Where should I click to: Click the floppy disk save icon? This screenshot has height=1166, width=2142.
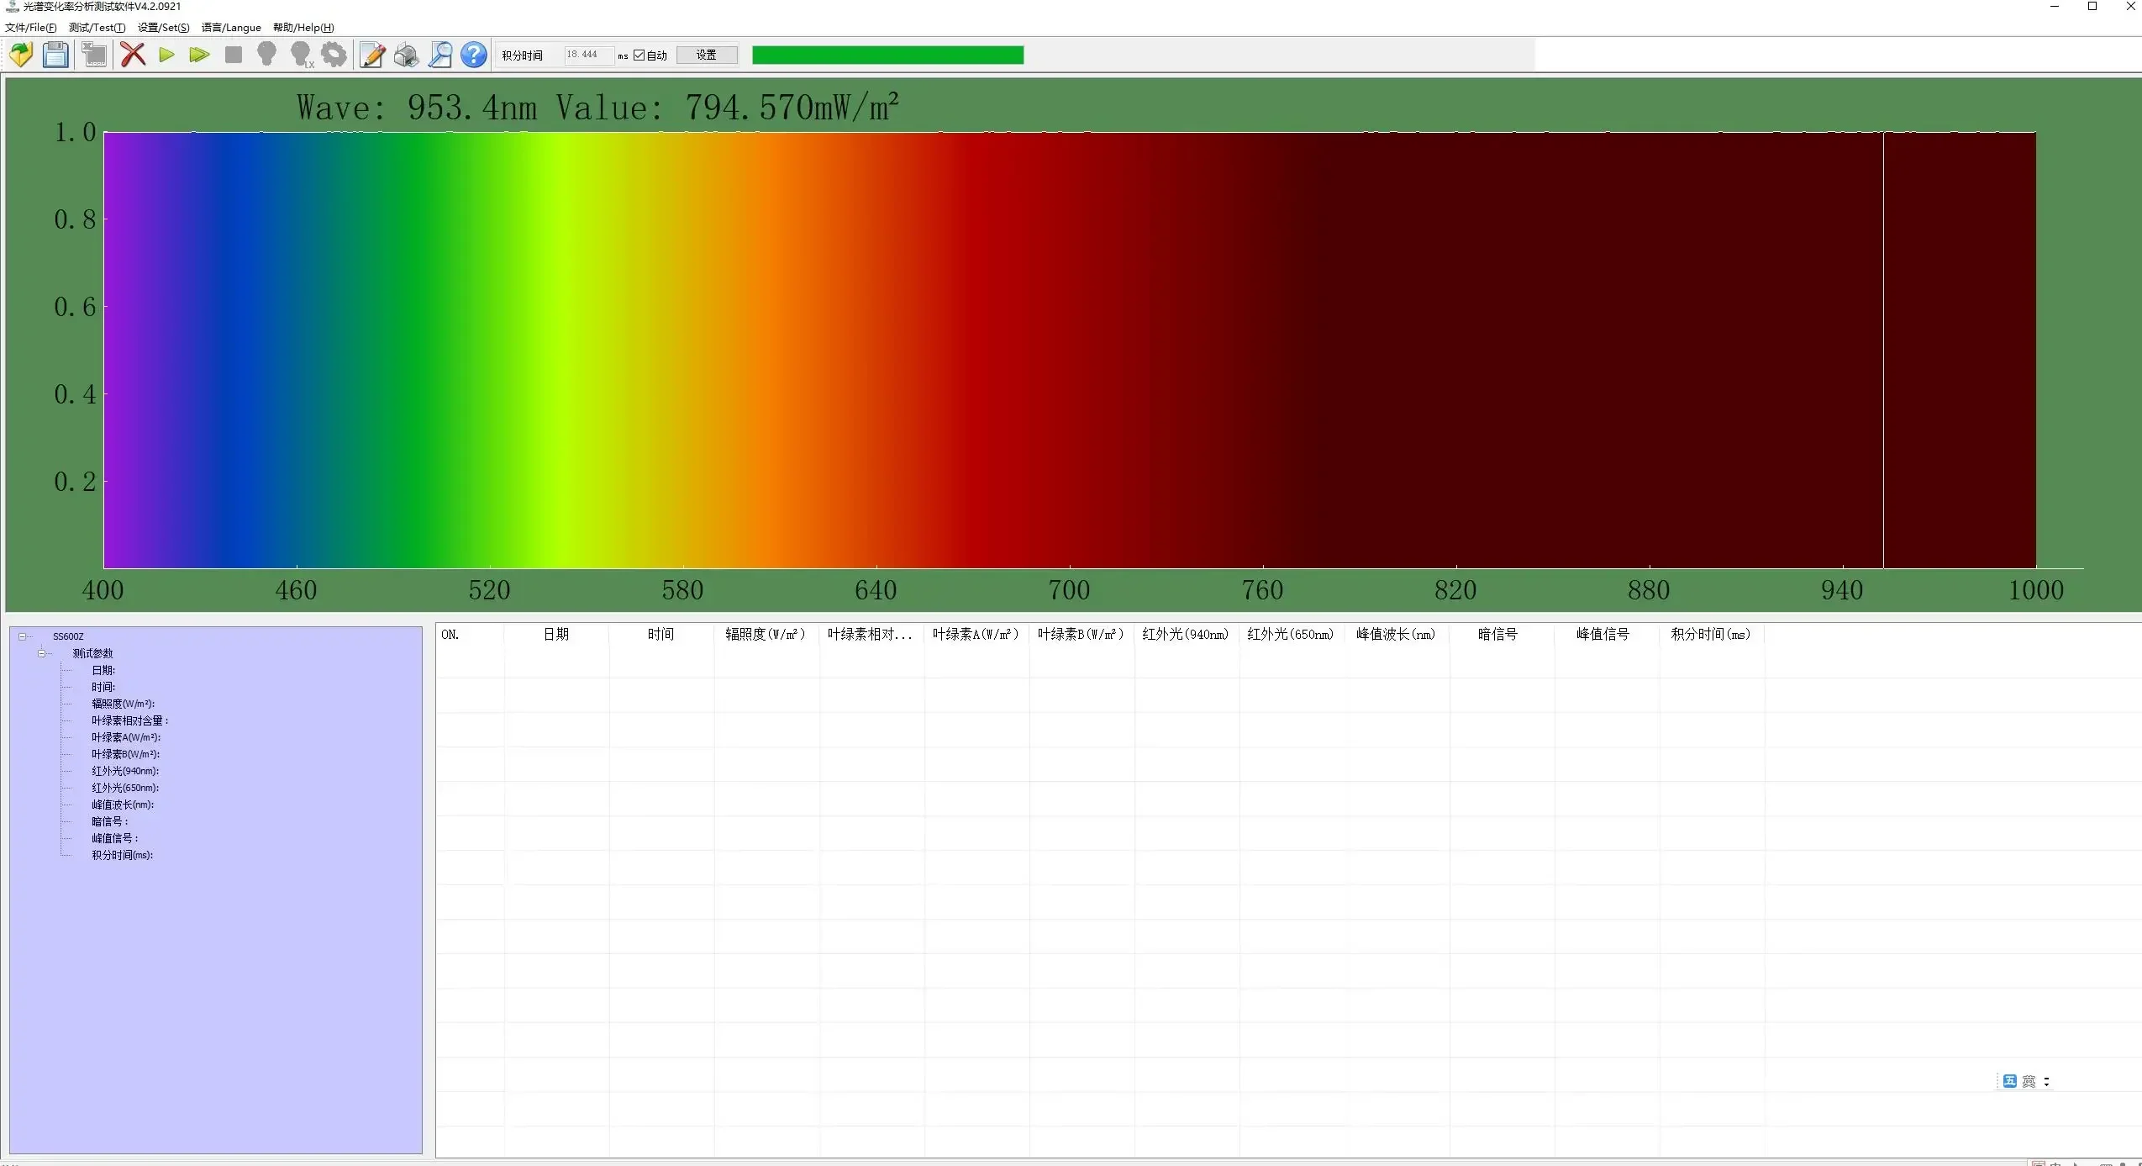pos(55,55)
